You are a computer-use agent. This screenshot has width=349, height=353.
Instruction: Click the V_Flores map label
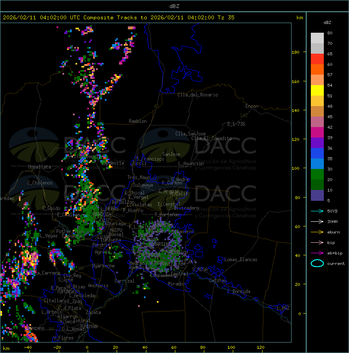point(63,338)
